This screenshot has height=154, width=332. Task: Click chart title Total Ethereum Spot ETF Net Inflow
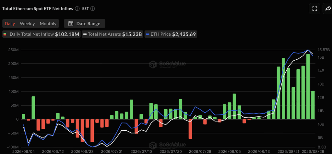(38, 9)
